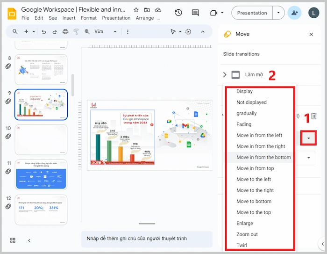Click the animation link icon on slide 9
Image resolution: width=327 pixels, height=254 pixels.
click(8, 102)
